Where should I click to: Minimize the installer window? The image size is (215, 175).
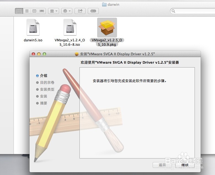(x=39, y=54)
